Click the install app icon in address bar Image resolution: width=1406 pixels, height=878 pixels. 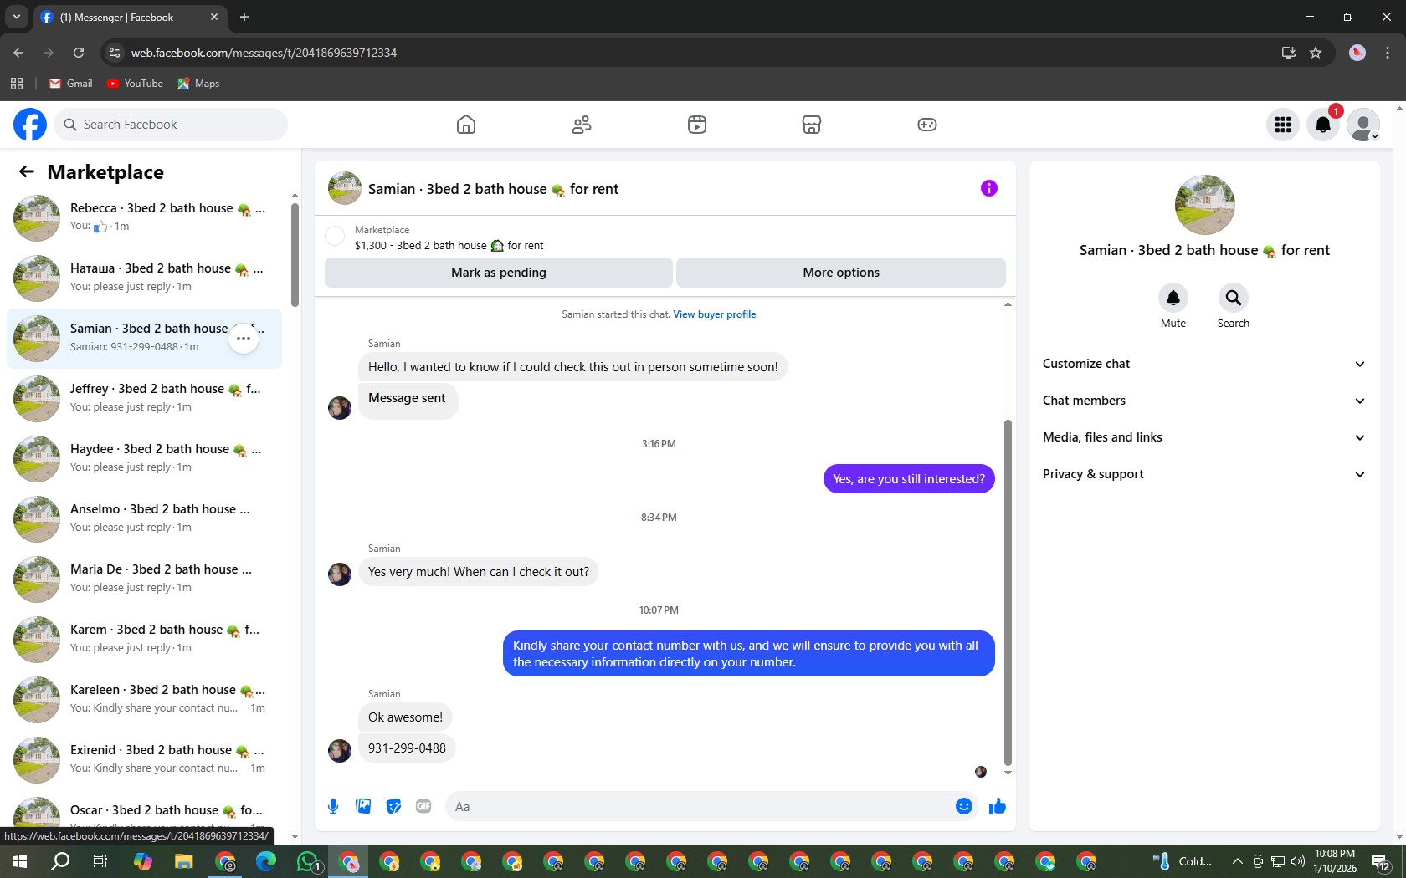click(x=1289, y=53)
